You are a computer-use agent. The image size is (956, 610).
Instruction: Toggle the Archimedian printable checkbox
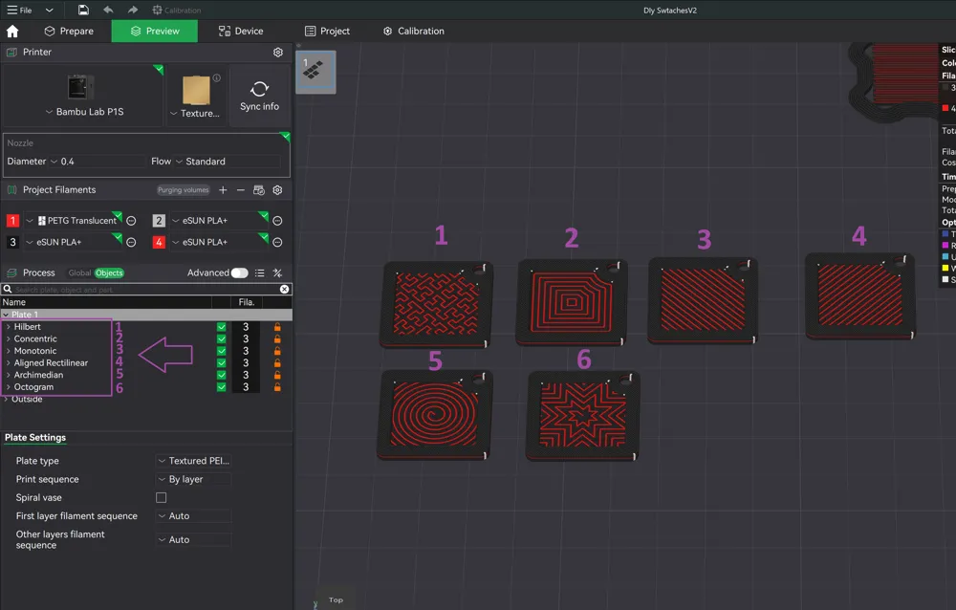pos(222,375)
